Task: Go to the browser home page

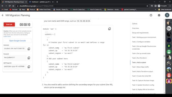Action: pos(13,6)
